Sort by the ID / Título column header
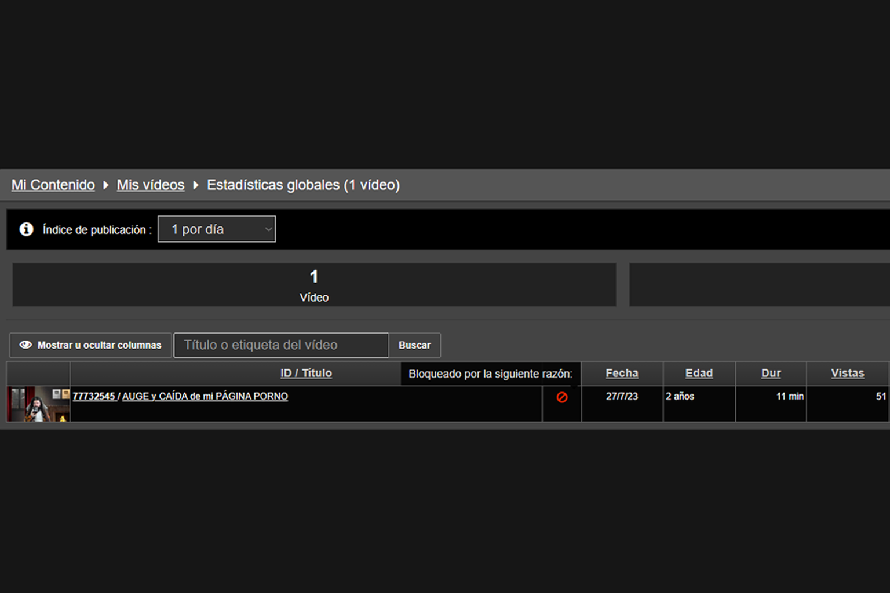This screenshot has width=890, height=593. (306, 374)
